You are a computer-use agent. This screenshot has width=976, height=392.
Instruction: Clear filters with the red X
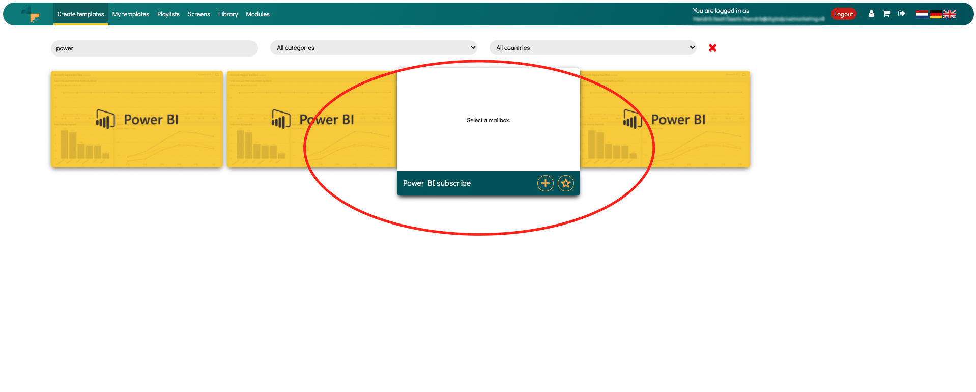(x=712, y=48)
